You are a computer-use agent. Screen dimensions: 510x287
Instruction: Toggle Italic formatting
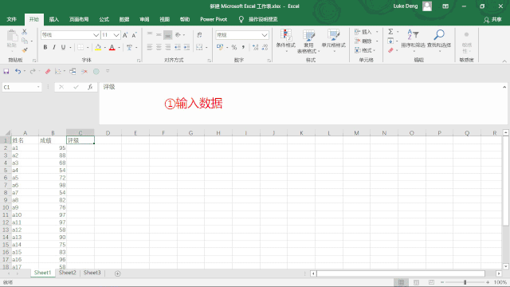(54, 48)
